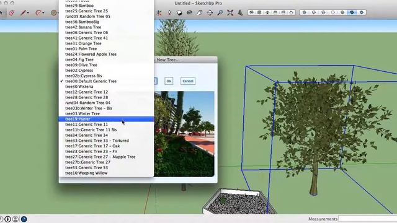Image resolution: width=397 pixels, height=223 pixels.
Task: Enable Wireframe face style
Action: coord(323,12)
